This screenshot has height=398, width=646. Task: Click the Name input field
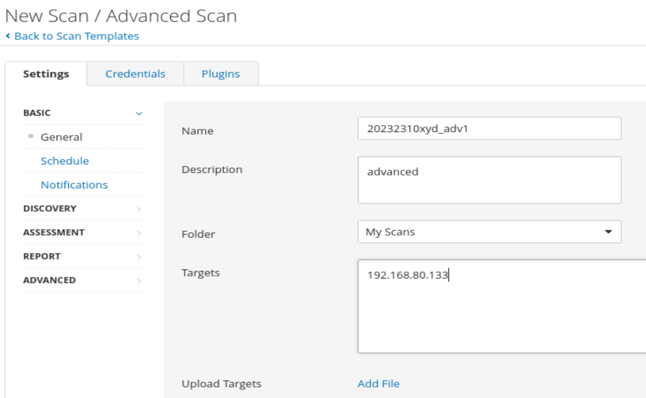[489, 129]
